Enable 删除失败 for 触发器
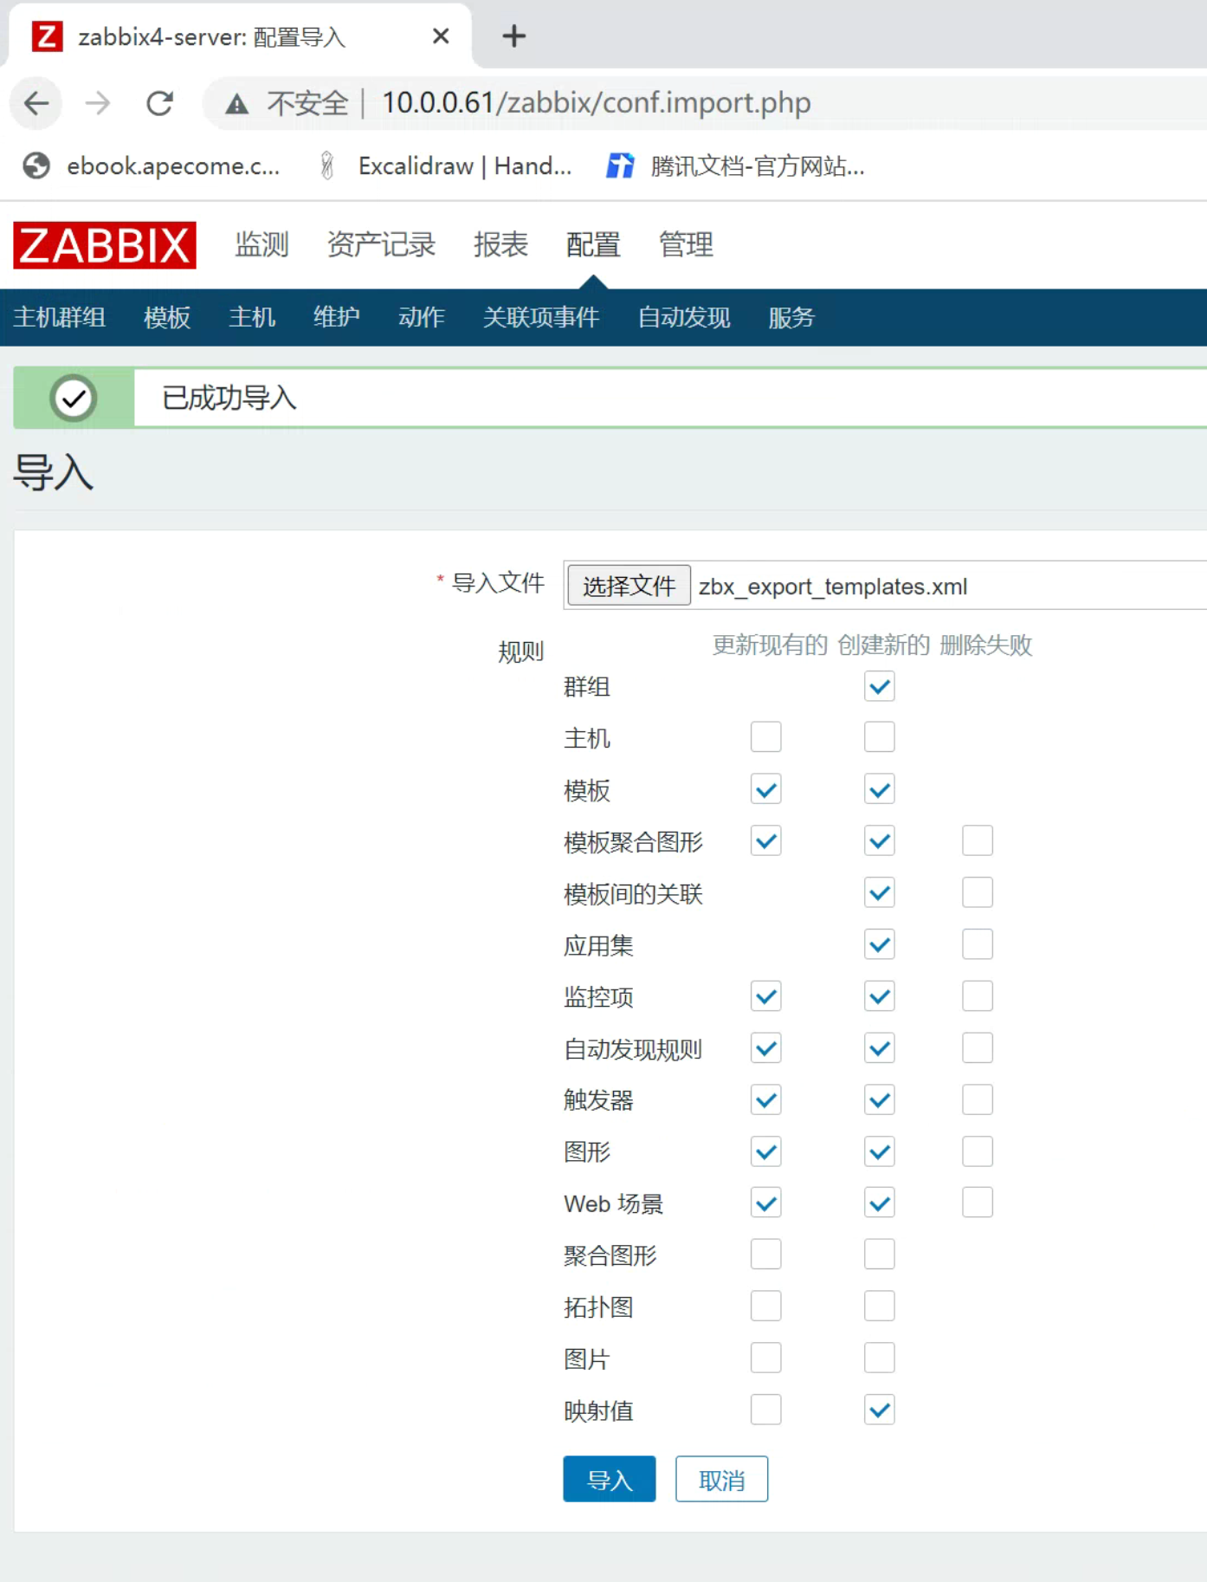Screen dimensions: 1207x1582 coord(977,1100)
